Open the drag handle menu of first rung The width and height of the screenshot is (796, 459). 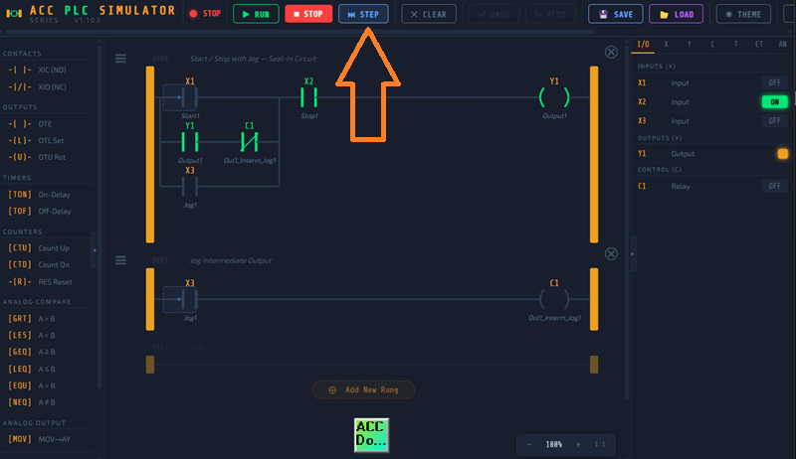point(120,59)
